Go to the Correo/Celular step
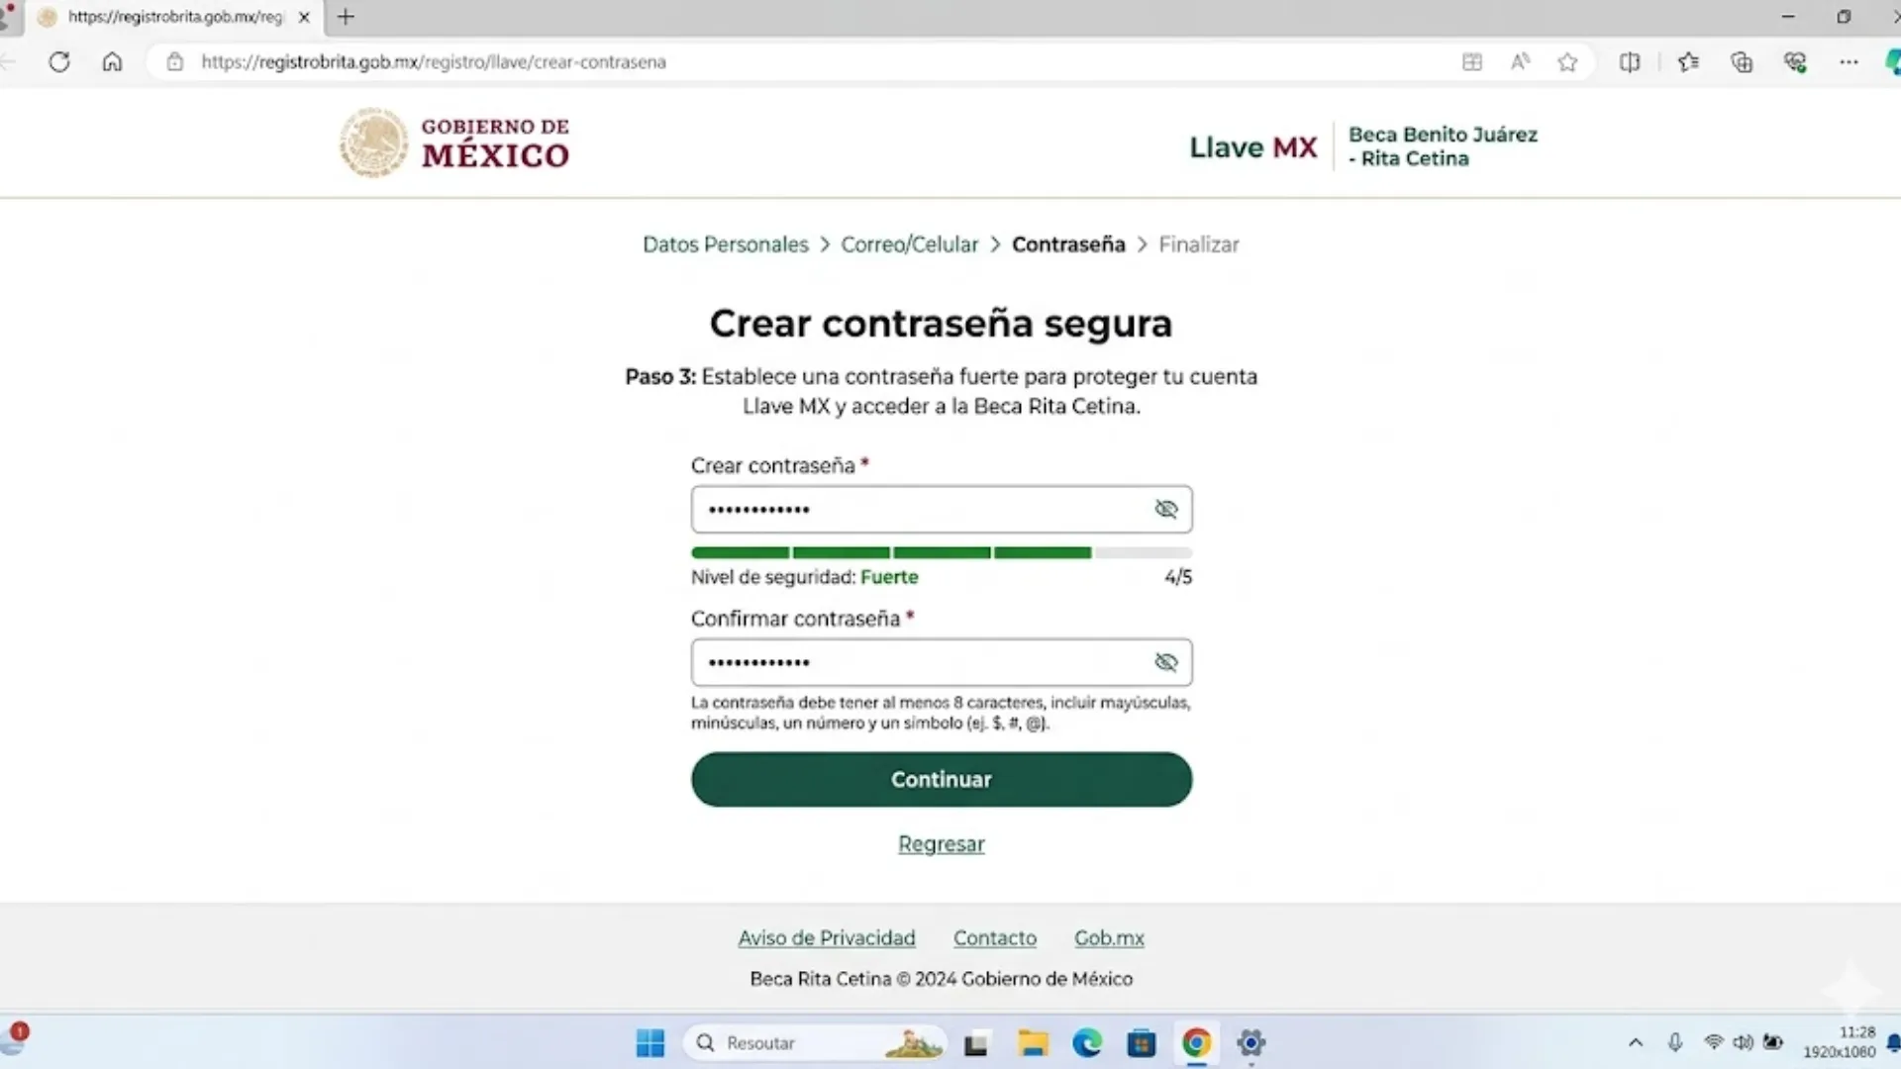This screenshot has height=1069, width=1901. (x=909, y=244)
